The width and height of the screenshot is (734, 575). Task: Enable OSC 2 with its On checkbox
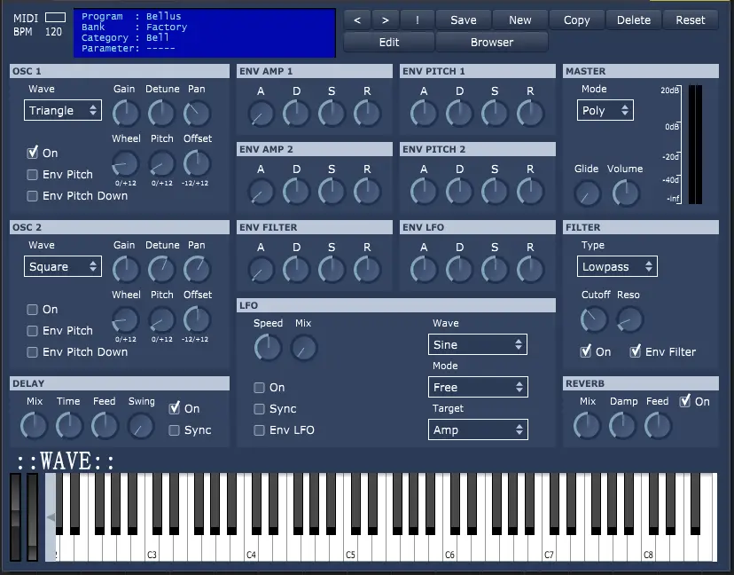click(x=33, y=309)
